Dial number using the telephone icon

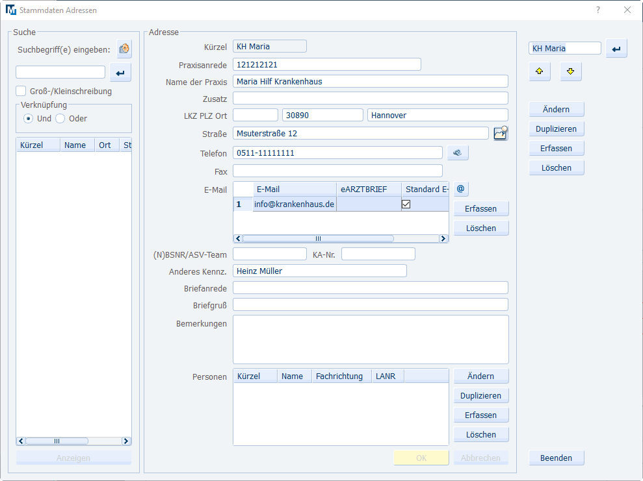457,152
